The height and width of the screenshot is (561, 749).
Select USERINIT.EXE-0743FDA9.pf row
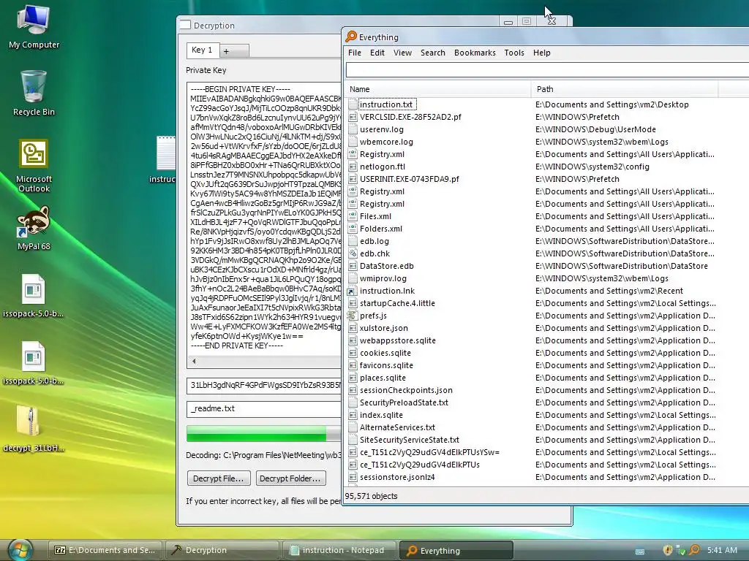coord(409,179)
